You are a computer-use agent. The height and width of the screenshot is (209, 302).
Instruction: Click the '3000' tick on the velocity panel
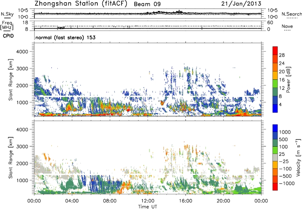22,146
